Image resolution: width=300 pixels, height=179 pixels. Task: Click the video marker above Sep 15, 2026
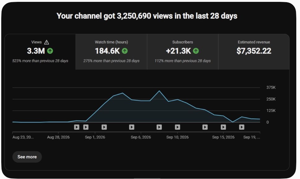coord(223,127)
